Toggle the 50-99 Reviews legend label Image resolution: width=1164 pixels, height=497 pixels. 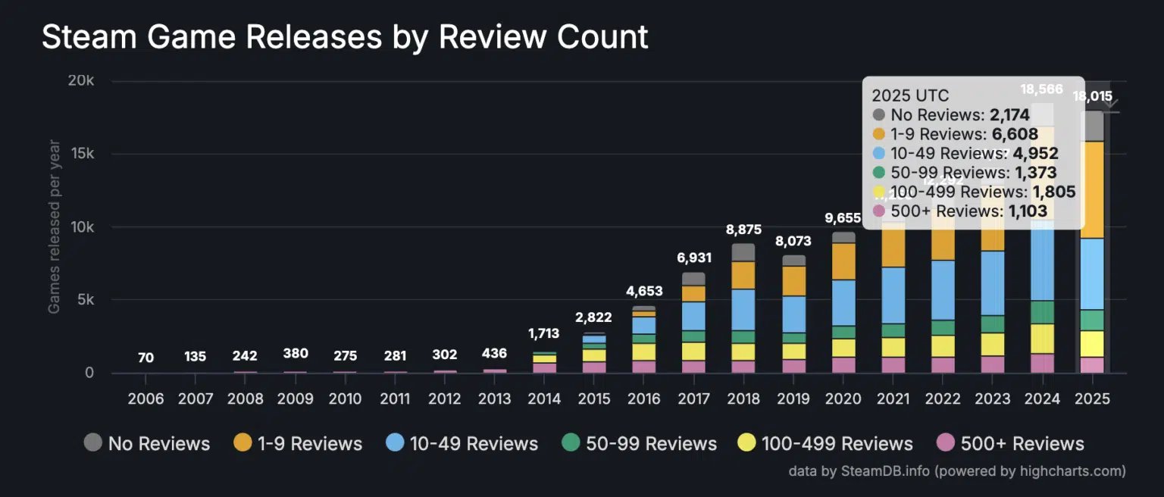651,443
